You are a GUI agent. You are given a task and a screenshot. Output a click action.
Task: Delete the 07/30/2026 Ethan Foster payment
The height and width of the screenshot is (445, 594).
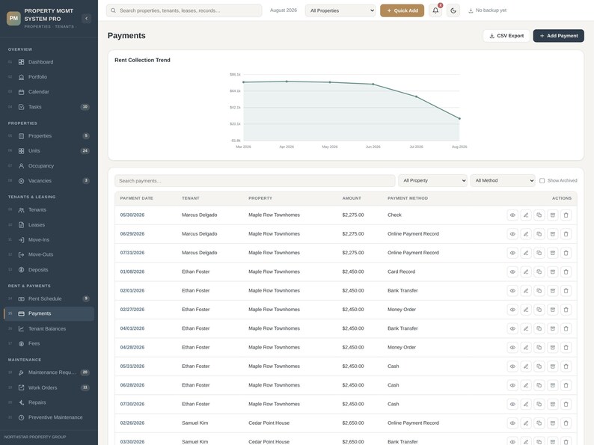click(566, 405)
